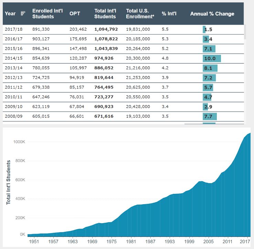This screenshot has width=254, height=249.
Task: Click the % Int'l value 4.8
Action: click(x=165, y=58)
